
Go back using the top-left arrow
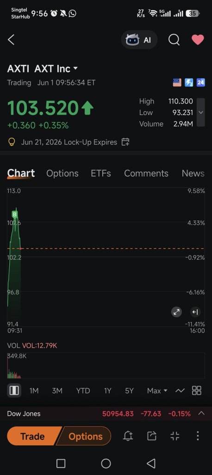[11, 40]
